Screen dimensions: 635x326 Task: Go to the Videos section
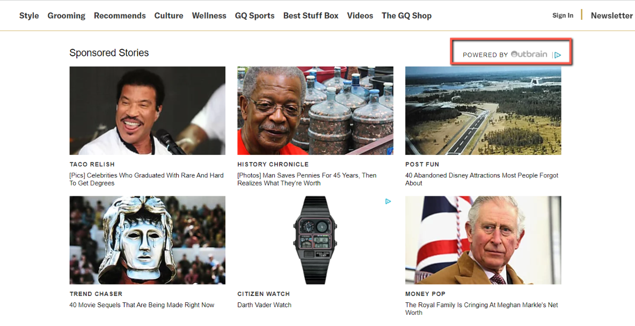click(360, 16)
